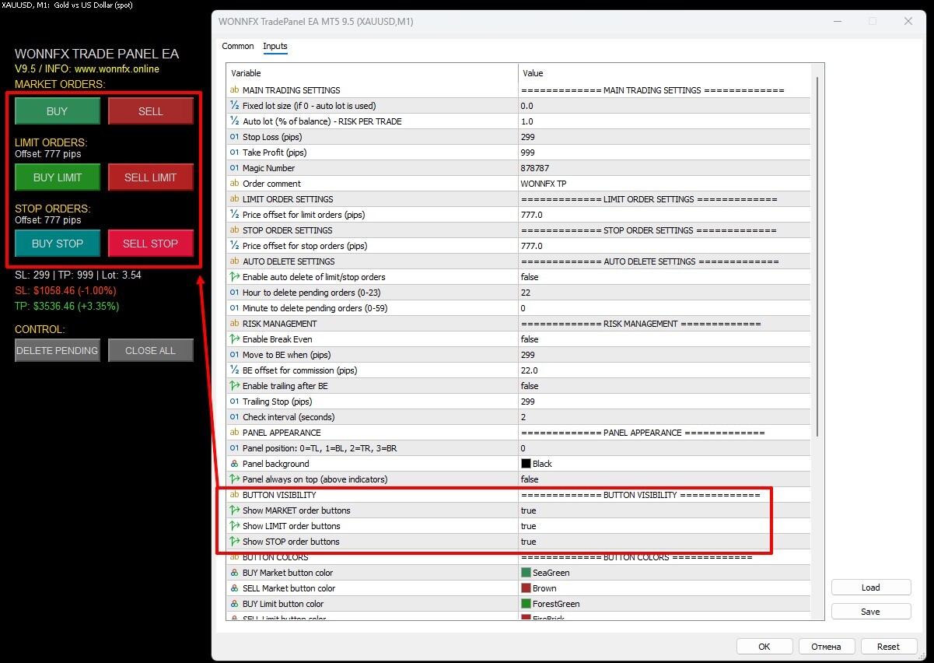Click the BUY Limit button color icon
934x663 pixels.
click(x=234, y=604)
